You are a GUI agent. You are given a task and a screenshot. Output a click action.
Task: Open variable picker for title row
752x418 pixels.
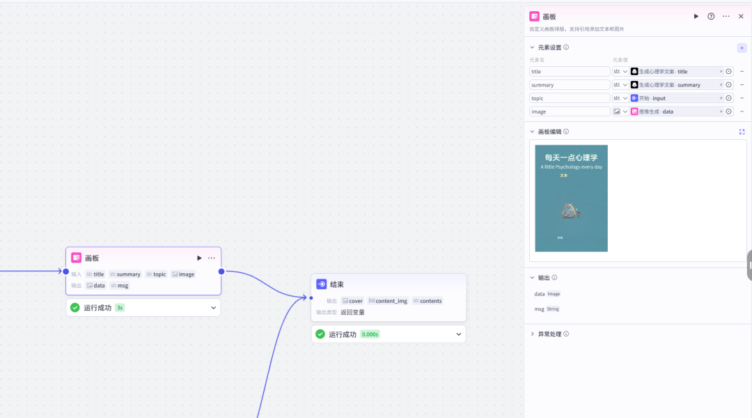[x=728, y=72]
